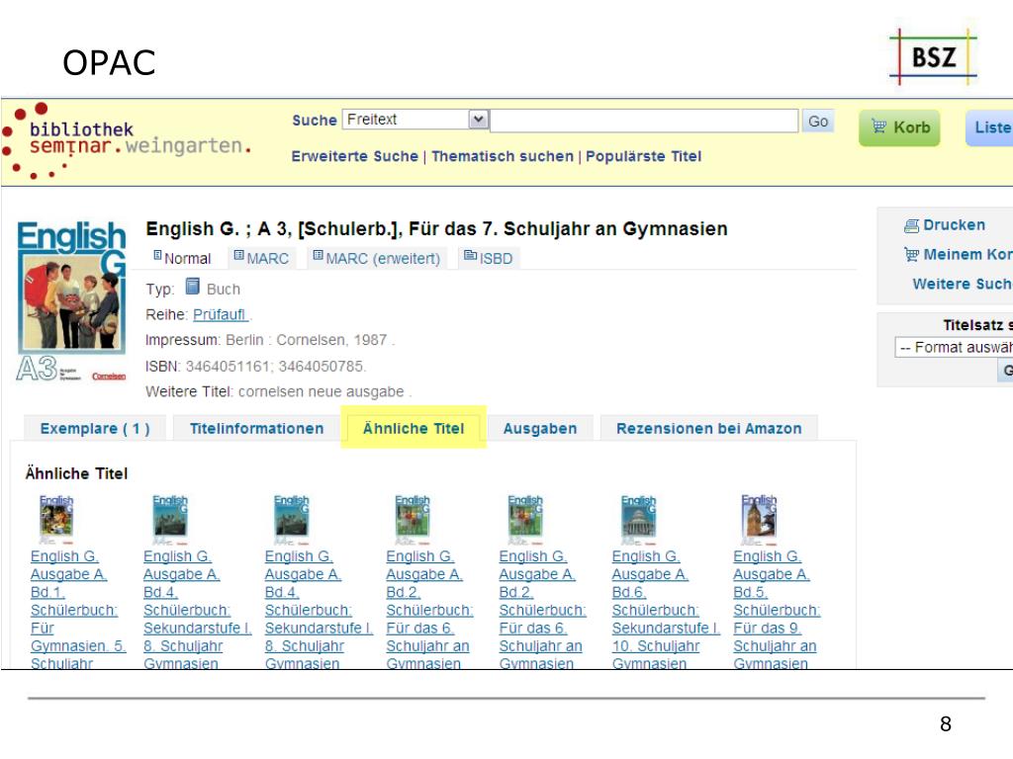Open the Rezensionen bei Amazon tab
This screenshot has height=759, width=1013.
708,429
